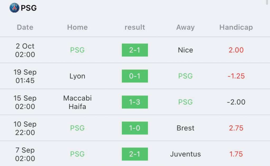This screenshot has height=166, width=270.
Task: Click the green PSG name in 15 Sep row
Action: pos(185,102)
